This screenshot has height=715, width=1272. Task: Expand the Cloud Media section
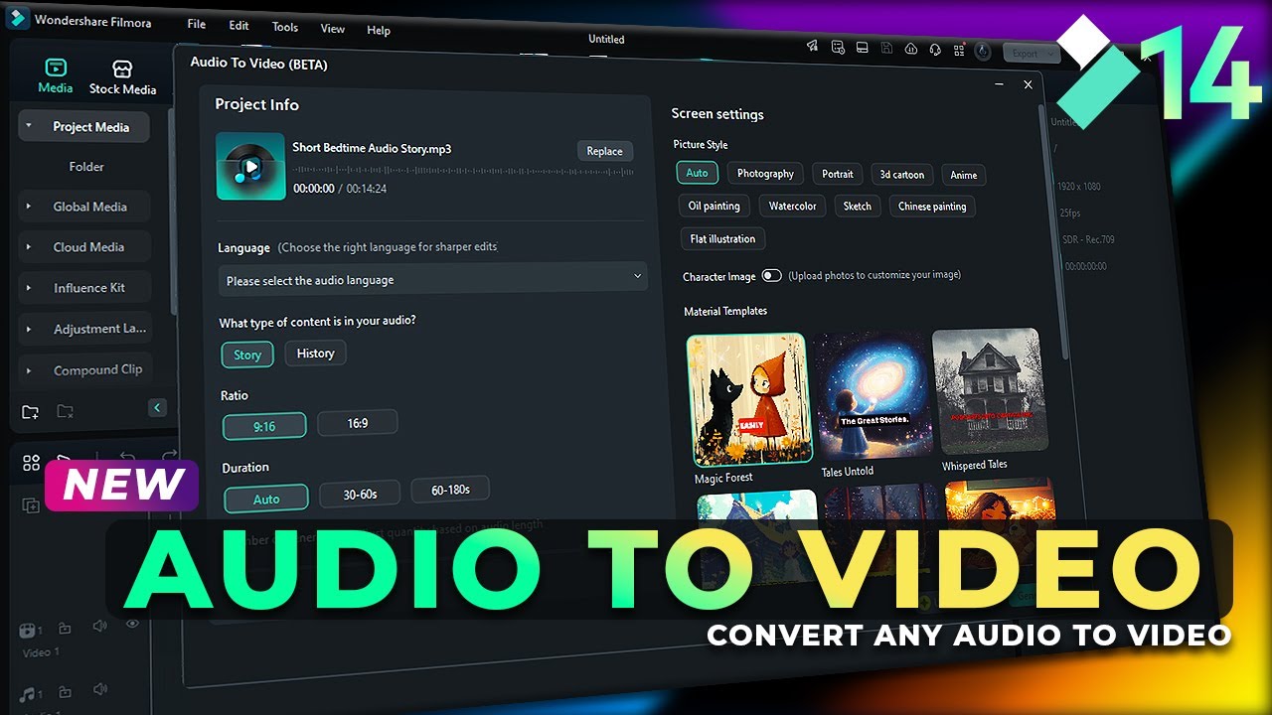click(x=29, y=247)
